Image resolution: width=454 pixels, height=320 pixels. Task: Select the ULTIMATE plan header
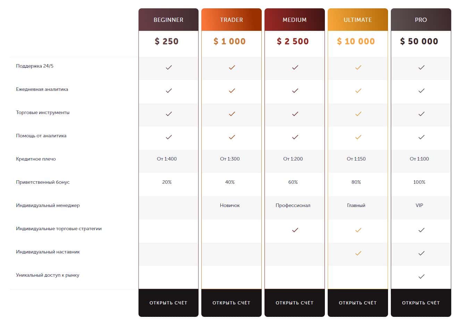[x=358, y=20]
